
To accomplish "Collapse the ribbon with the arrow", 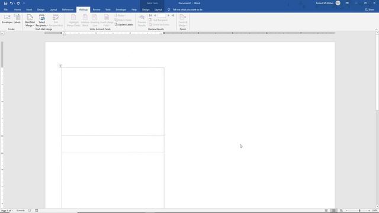I will (x=376, y=30).
